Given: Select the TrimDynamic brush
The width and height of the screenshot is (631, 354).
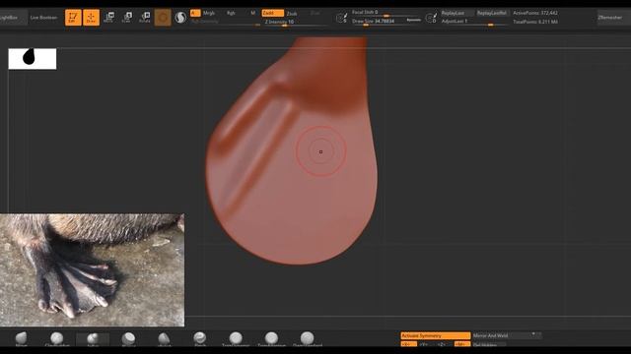Looking at the screenshot, I should pos(236,339).
